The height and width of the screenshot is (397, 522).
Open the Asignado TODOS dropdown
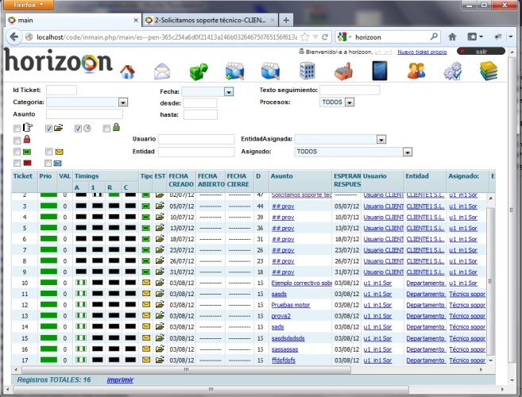pos(408,152)
